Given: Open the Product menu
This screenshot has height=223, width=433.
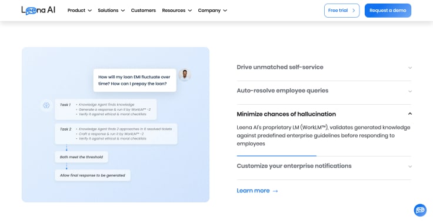Looking at the screenshot, I should [x=79, y=11].
